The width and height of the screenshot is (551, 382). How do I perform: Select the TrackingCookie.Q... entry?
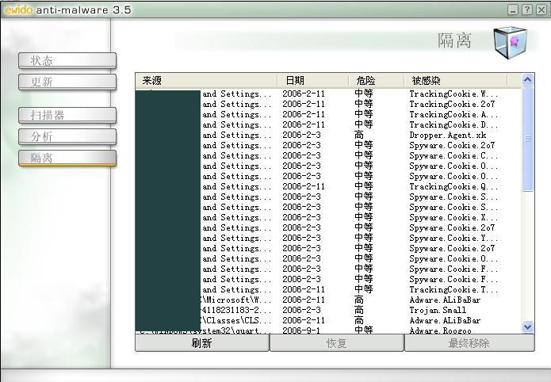point(453,186)
